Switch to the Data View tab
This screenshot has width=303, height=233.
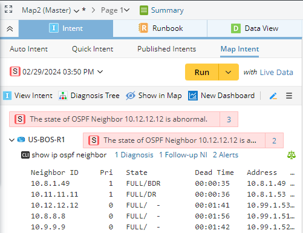tap(255, 28)
